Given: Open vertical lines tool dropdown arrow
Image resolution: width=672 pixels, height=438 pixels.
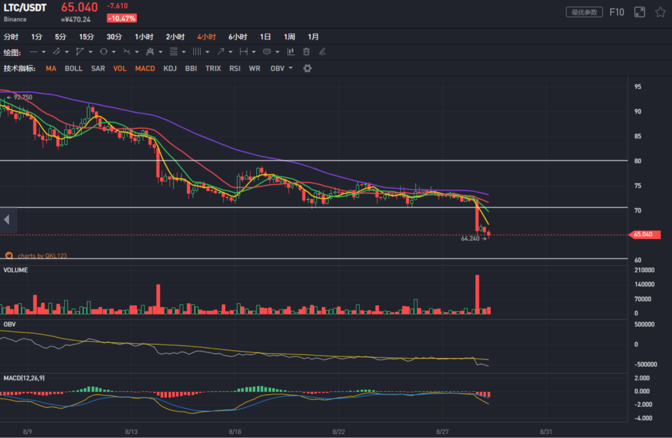Looking at the screenshot, I should coord(207,52).
